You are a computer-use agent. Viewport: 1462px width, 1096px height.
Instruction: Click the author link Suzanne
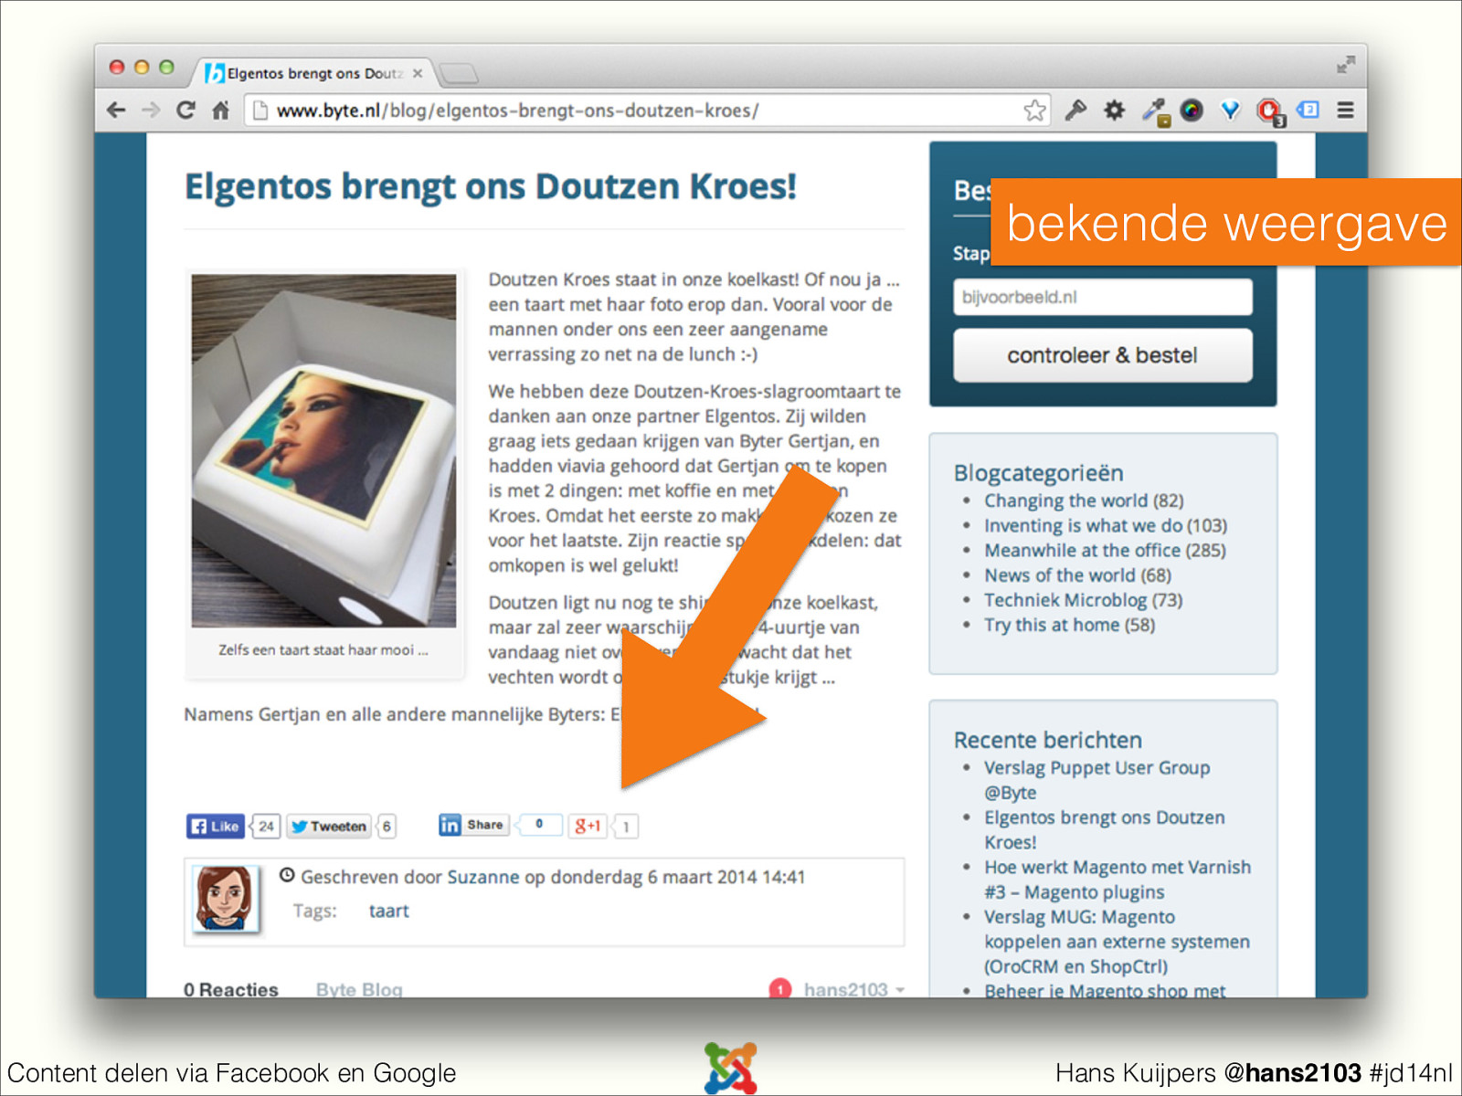[482, 877]
